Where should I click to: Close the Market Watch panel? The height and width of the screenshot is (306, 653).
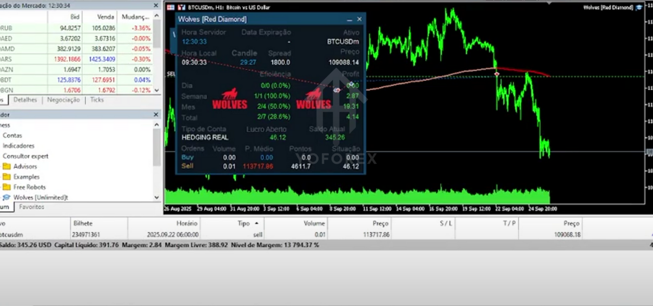click(x=157, y=5)
